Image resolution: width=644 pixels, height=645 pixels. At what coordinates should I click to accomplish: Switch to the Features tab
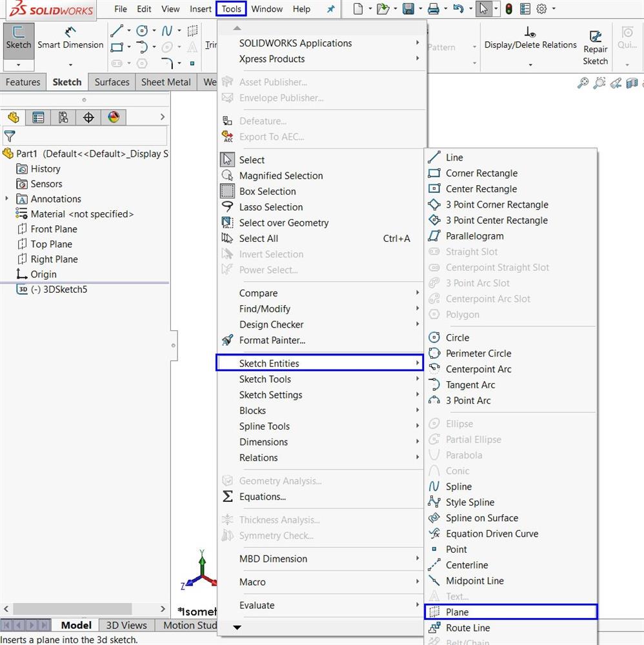[x=23, y=82]
